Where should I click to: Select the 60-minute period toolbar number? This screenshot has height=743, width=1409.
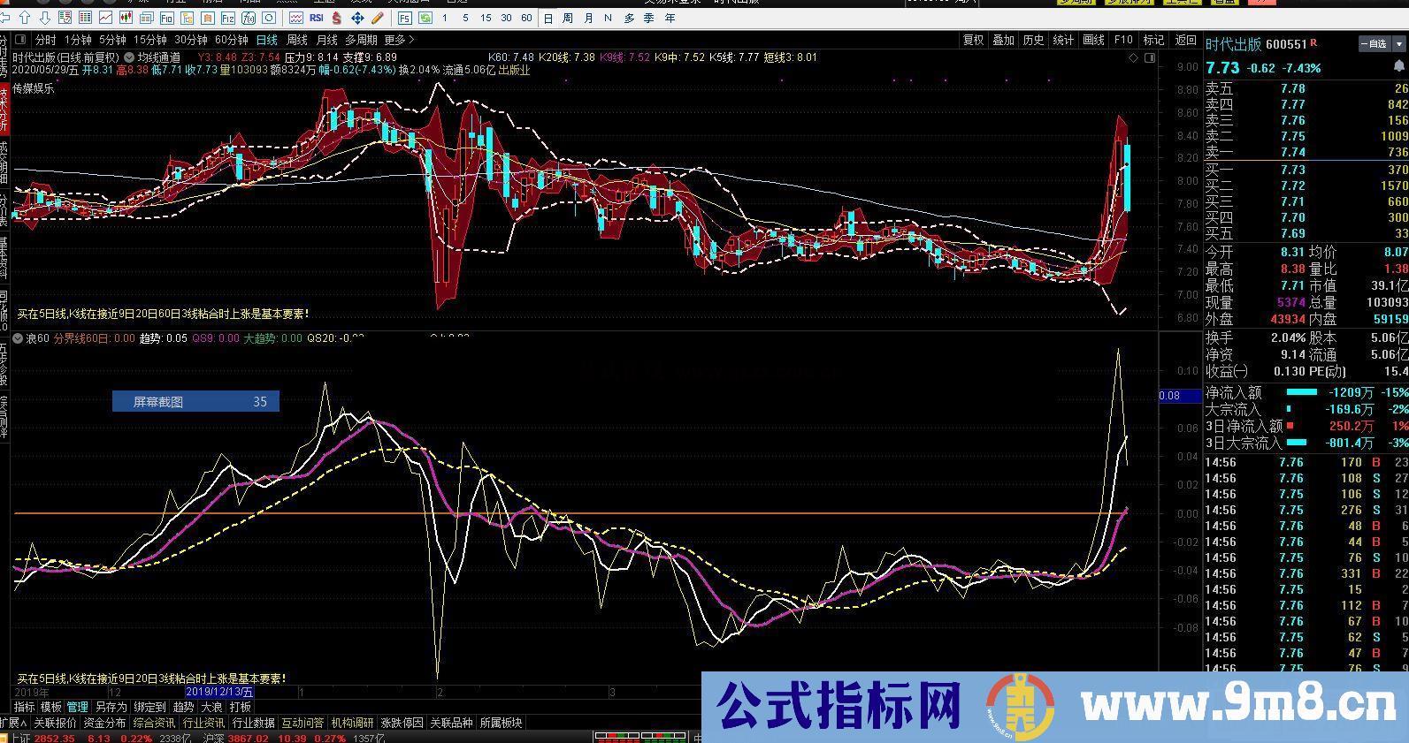526,18
